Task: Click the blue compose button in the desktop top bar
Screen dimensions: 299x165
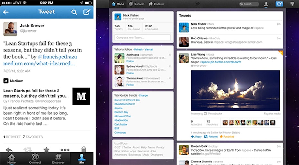Action: click(x=279, y=4)
